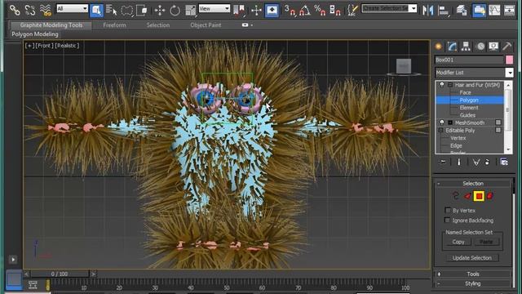Toggle Window/Crossing selection icon
Screen dimensions: 522x294
pos(142,11)
